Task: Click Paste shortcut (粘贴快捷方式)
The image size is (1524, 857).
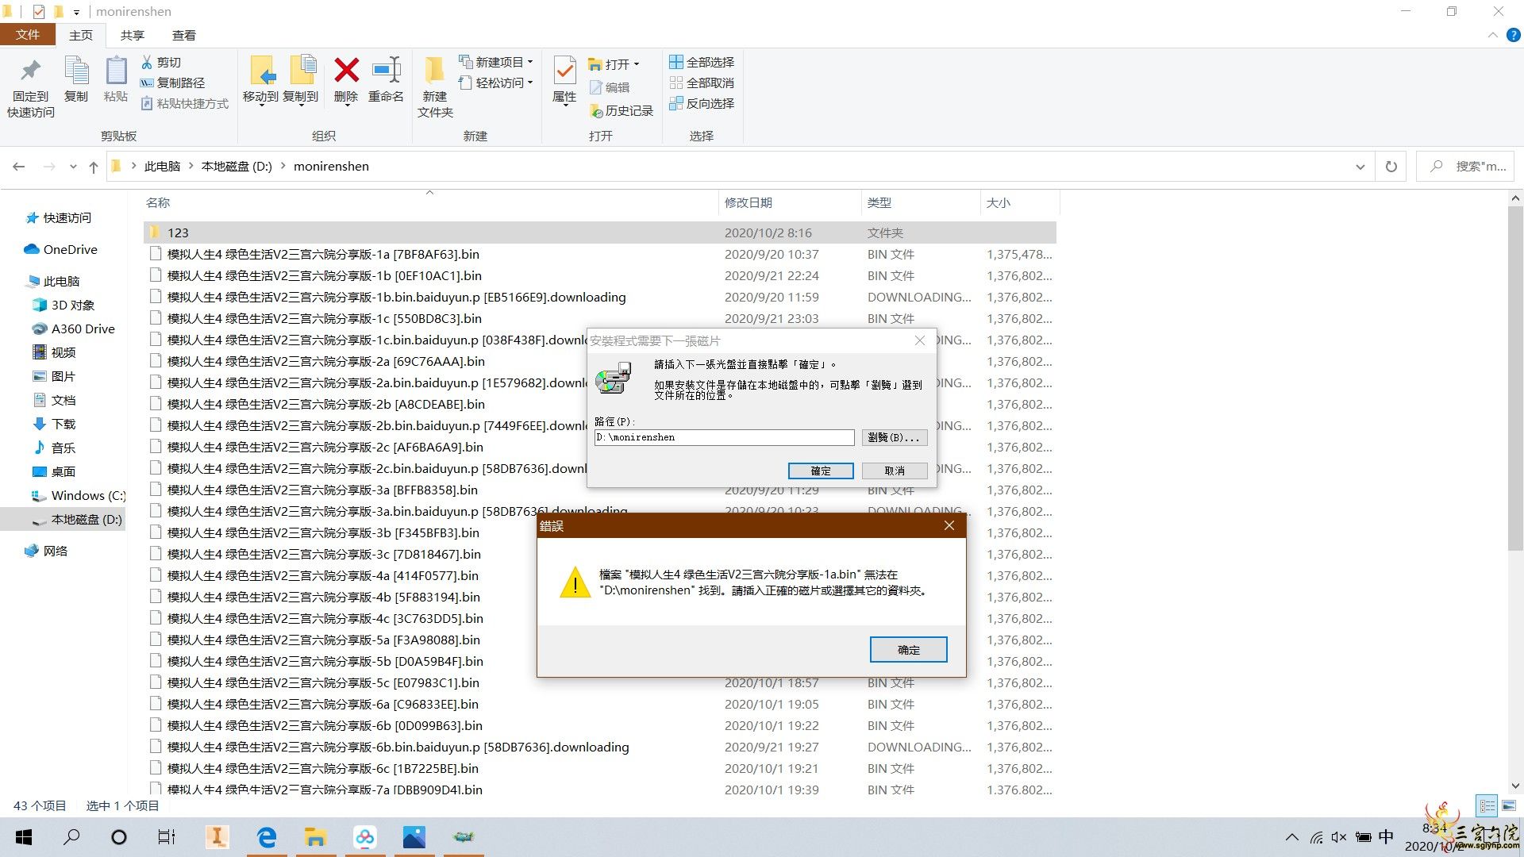Action: 184,103
